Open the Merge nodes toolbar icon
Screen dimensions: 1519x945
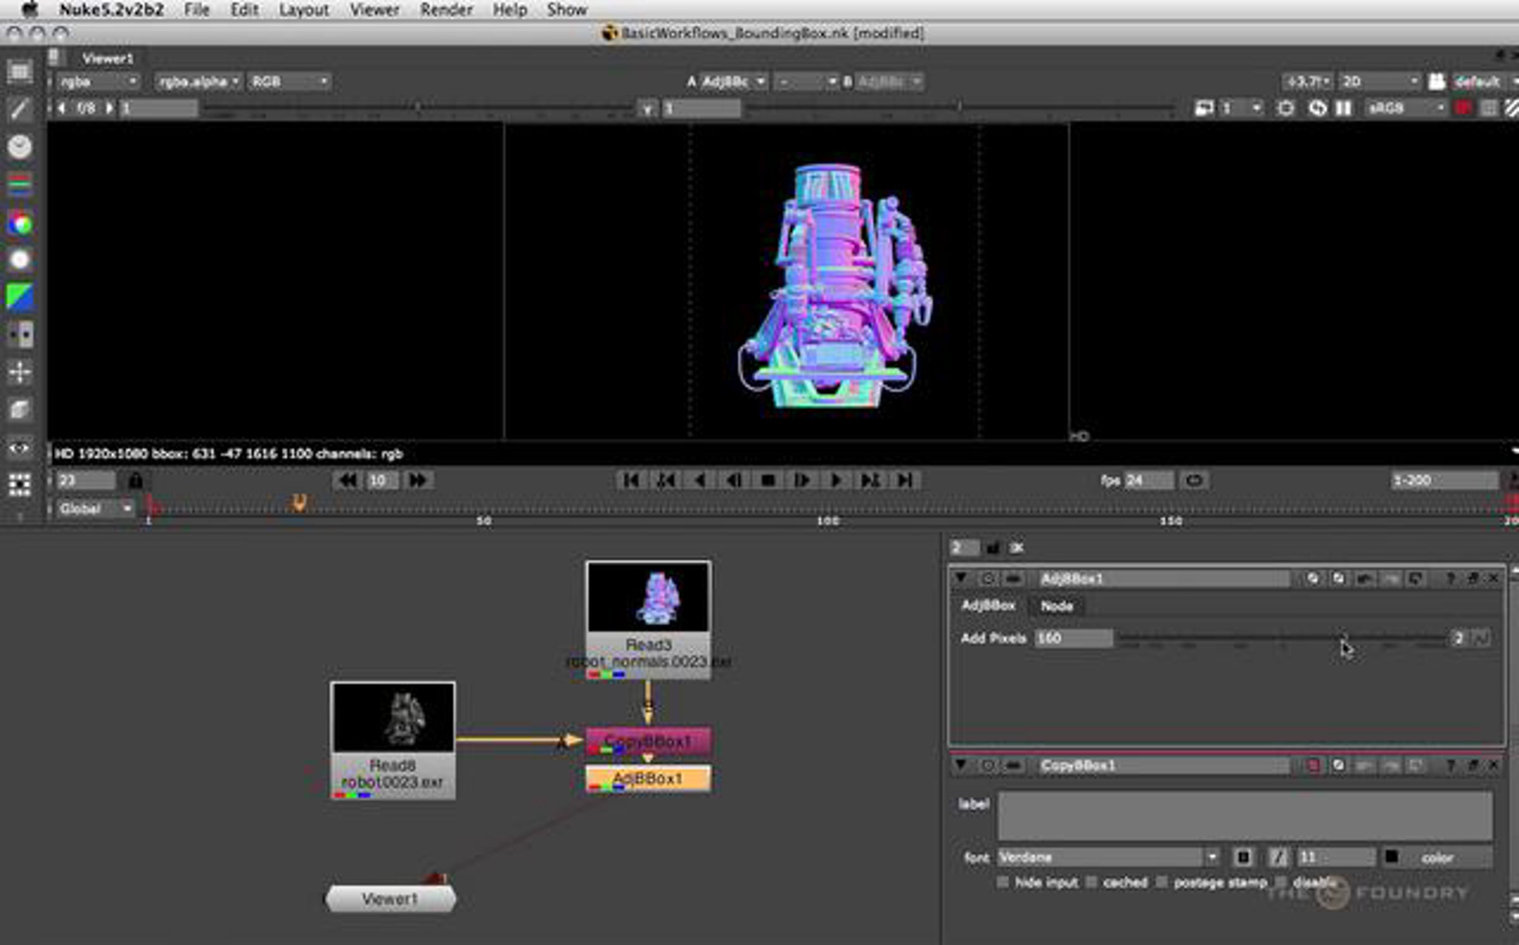pos(20,335)
